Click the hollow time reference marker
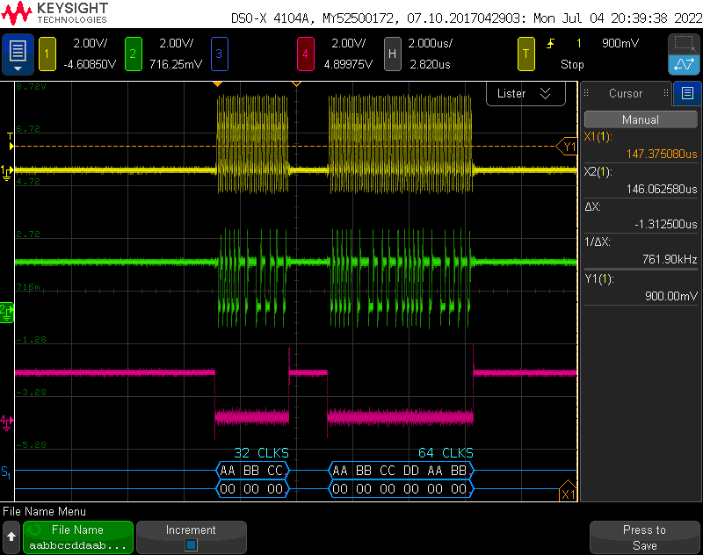 (296, 84)
